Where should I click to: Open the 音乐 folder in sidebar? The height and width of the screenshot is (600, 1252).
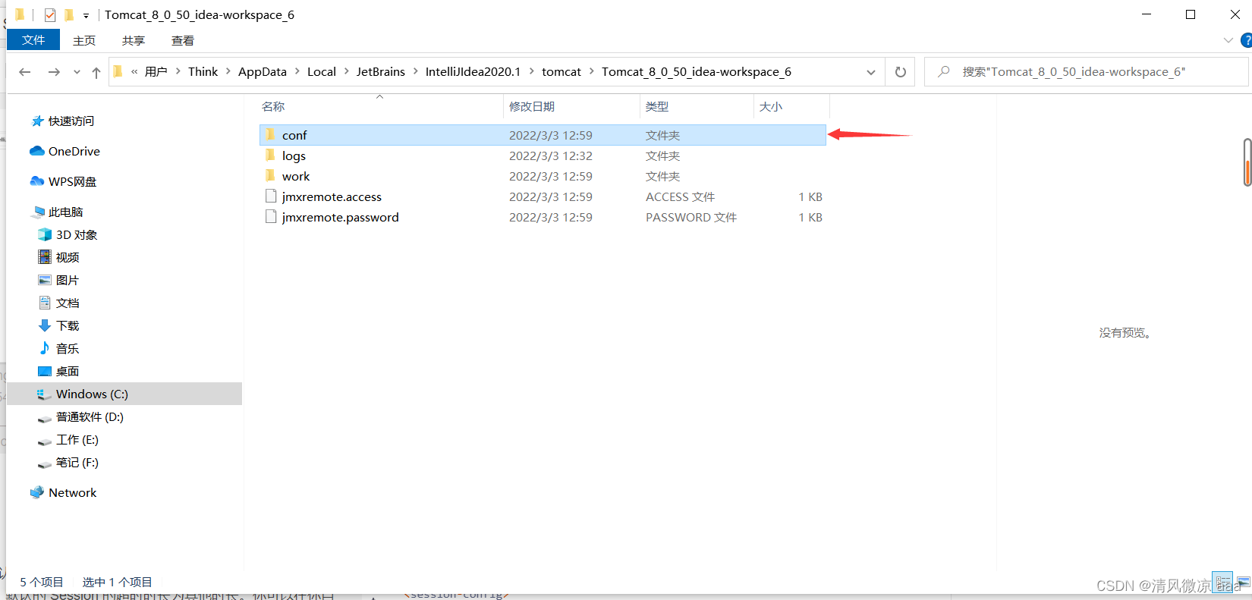pos(67,348)
